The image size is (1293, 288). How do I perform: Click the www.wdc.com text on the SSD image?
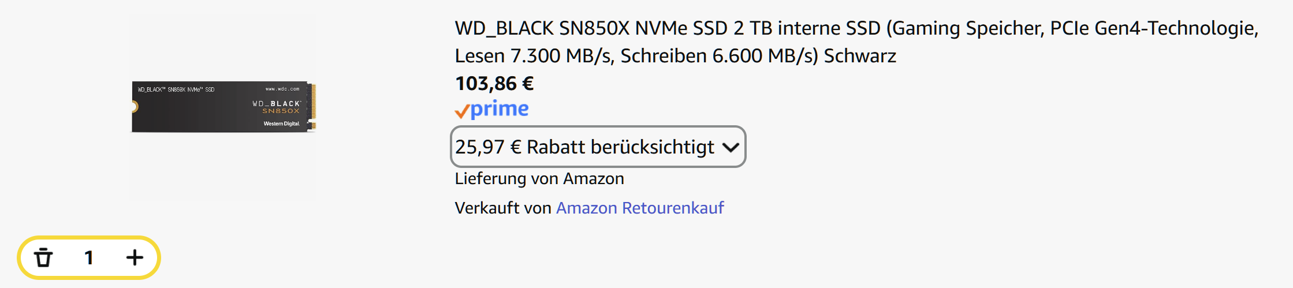[x=282, y=89]
